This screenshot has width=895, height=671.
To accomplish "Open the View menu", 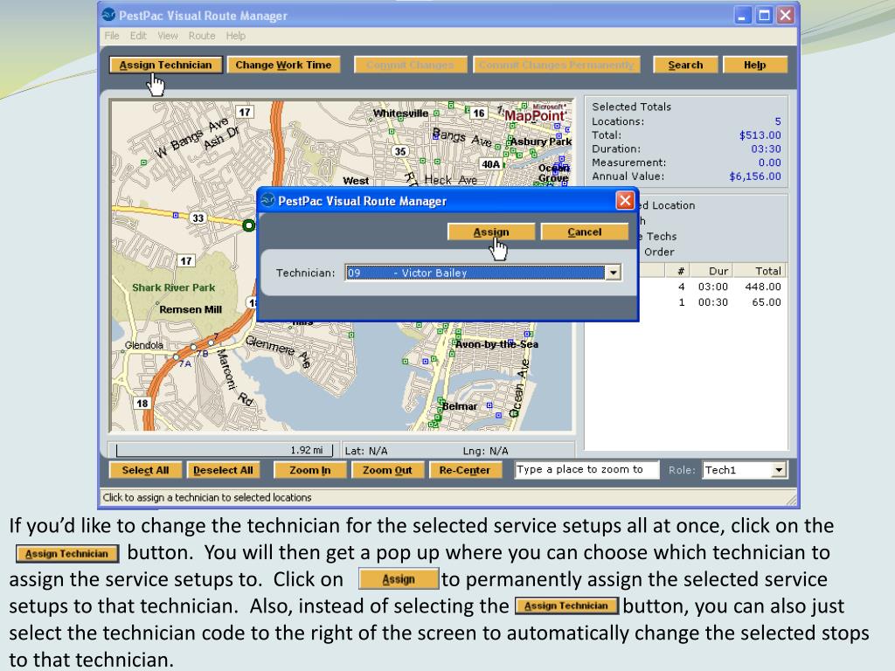I will pyautogui.click(x=168, y=36).
